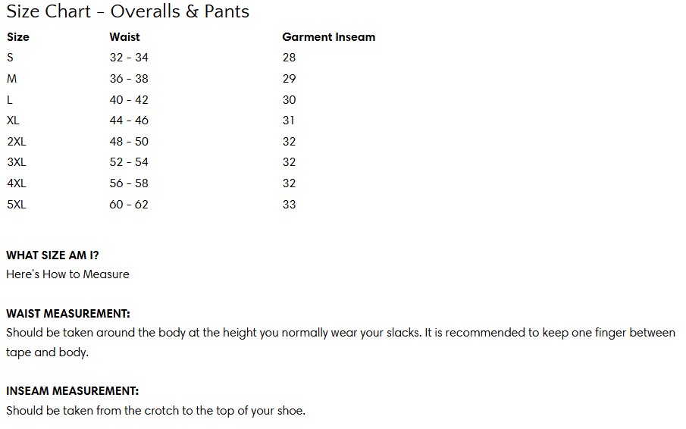This screenshot has width=686, height=429.
Task: Select the 3XL size label
Action: [16, 162]
